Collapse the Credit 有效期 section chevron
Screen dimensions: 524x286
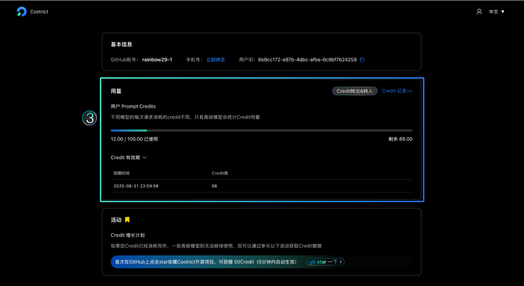[145, 157]
